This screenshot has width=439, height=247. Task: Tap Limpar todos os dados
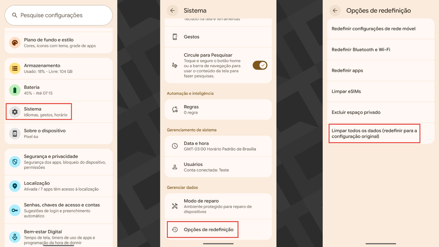[374, 133]
